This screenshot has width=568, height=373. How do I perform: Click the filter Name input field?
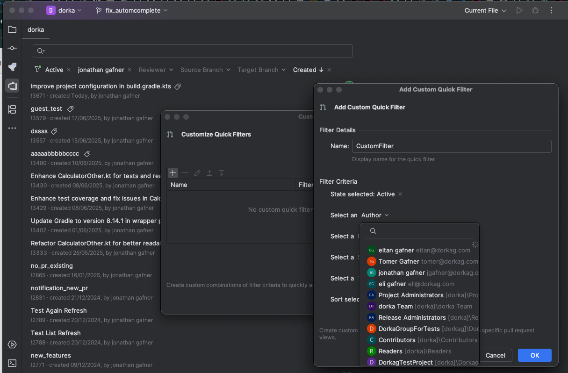pos(452,146)
